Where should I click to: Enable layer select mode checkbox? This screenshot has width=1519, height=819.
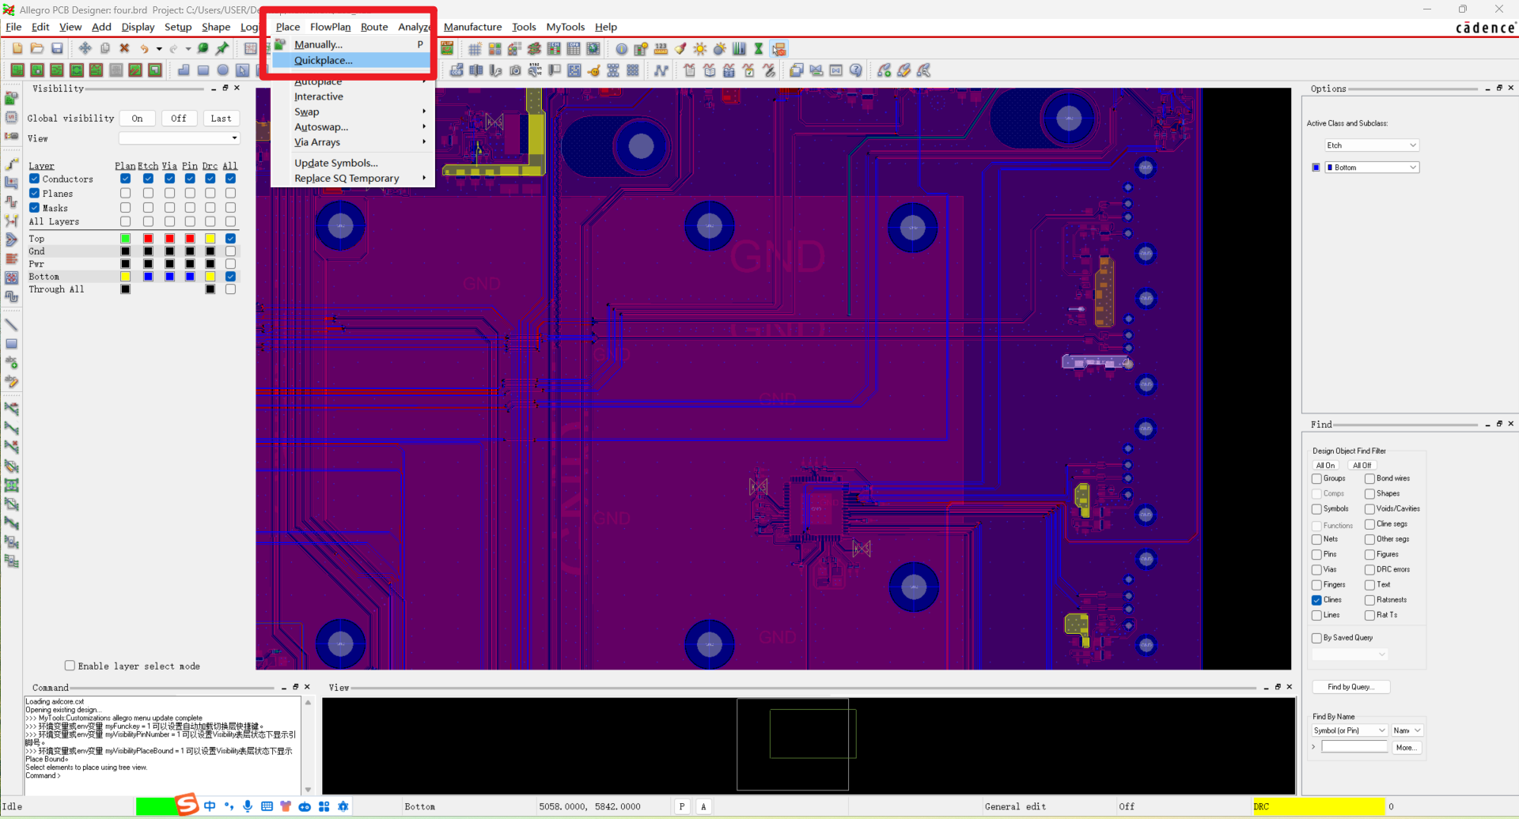70,666
